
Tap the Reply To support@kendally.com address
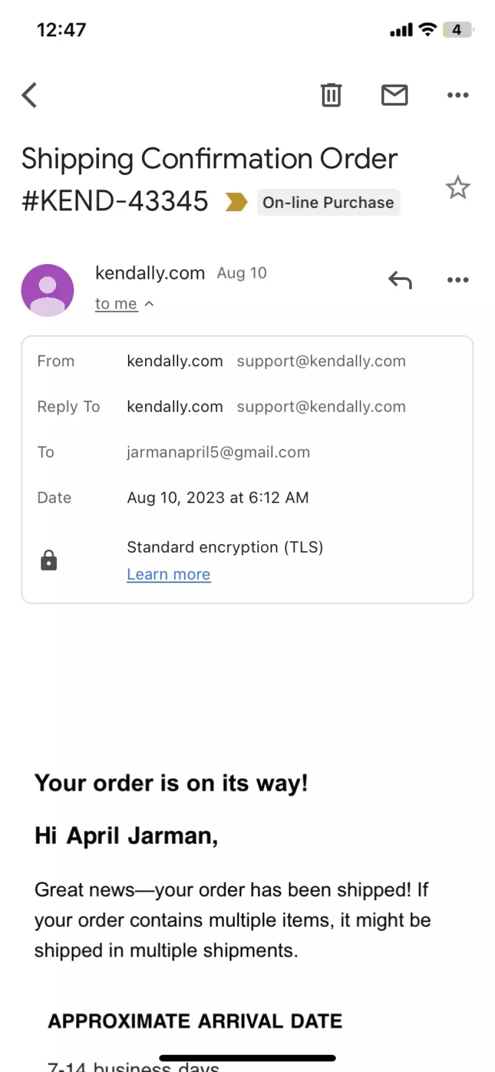tap(321, 407)
